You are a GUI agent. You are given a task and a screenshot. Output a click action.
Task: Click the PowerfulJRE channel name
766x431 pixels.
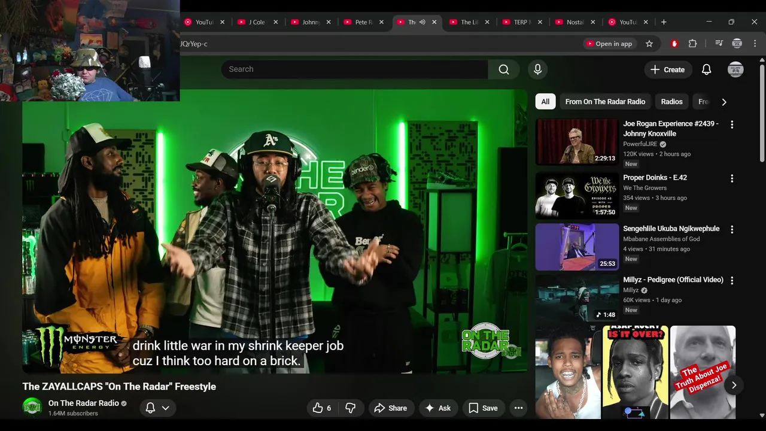tap(640, 144)
